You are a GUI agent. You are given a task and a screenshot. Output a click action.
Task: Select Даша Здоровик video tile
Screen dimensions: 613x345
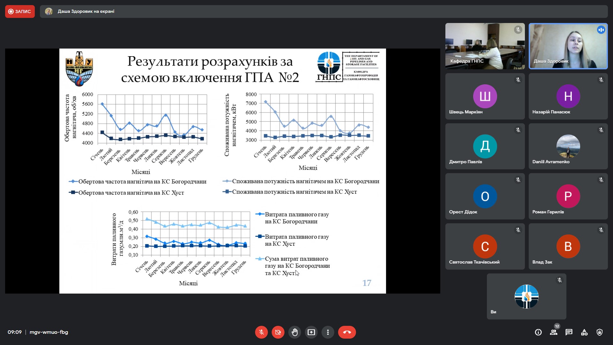pyautogui.click(x=568, y=46)
